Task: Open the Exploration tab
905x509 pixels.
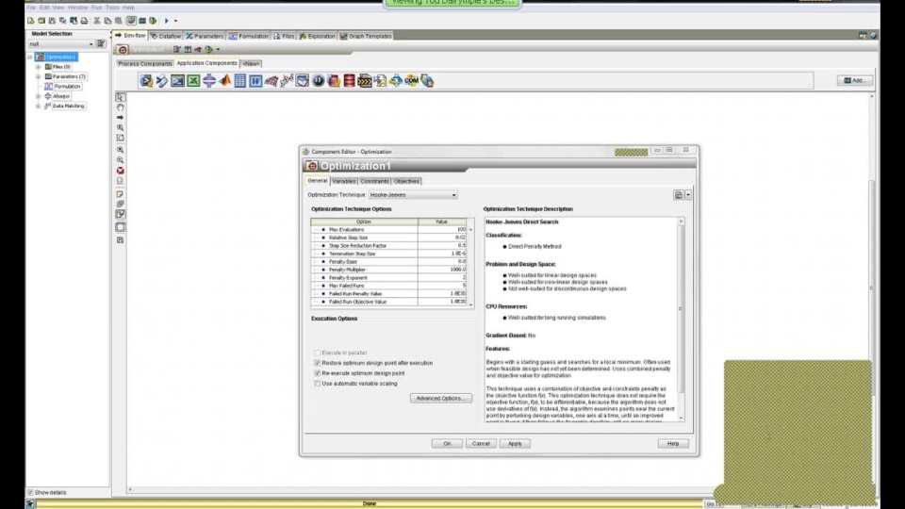Action: (317, 36)
